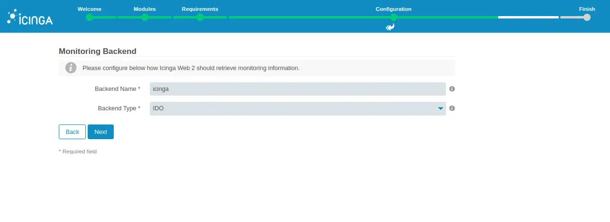Click the Welcome step progress dot

89,18
